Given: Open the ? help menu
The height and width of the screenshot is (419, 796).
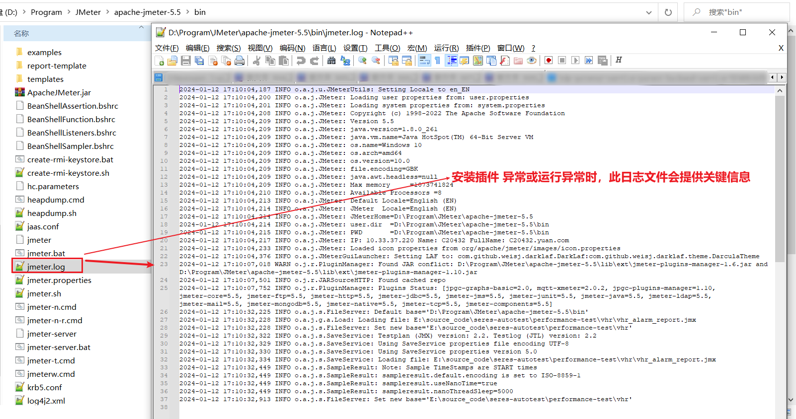Looking at the screenshot, I should coord(533,48).
